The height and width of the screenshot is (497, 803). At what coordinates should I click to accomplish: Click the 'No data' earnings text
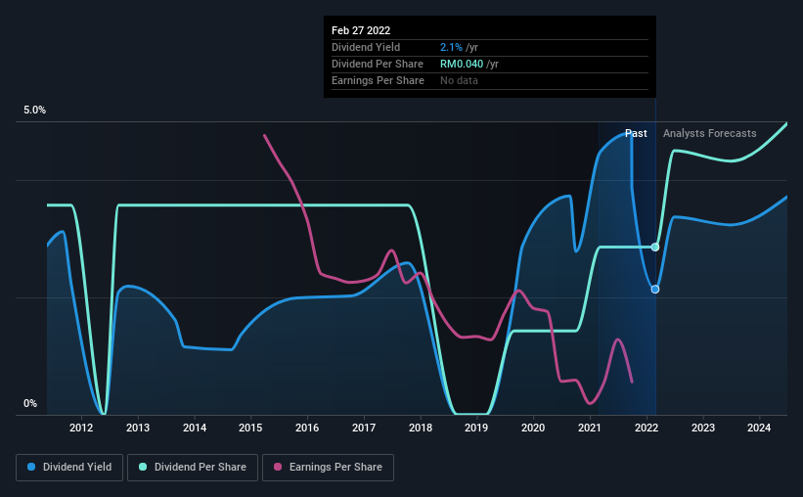tap(459, 80)
